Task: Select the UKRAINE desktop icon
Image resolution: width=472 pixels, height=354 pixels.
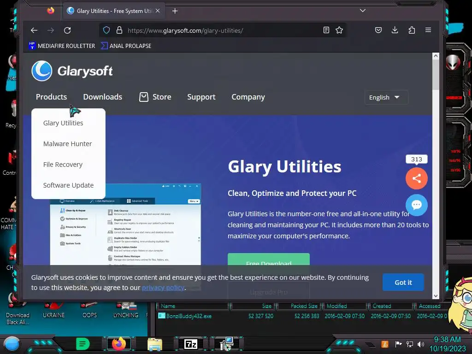Action: click(53, 310)
